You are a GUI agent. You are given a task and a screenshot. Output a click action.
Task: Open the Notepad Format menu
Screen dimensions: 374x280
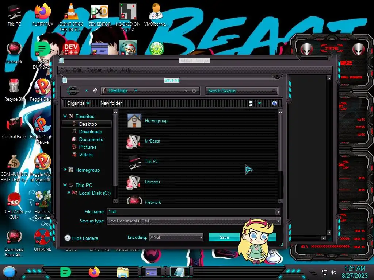94,70
